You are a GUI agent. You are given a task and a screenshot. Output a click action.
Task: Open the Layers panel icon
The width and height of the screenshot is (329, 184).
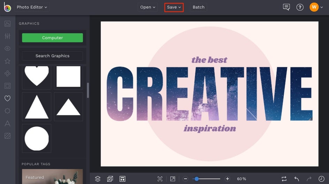(98, 179)
